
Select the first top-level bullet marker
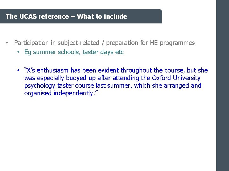pyautogui.click(x=7, y=43)
